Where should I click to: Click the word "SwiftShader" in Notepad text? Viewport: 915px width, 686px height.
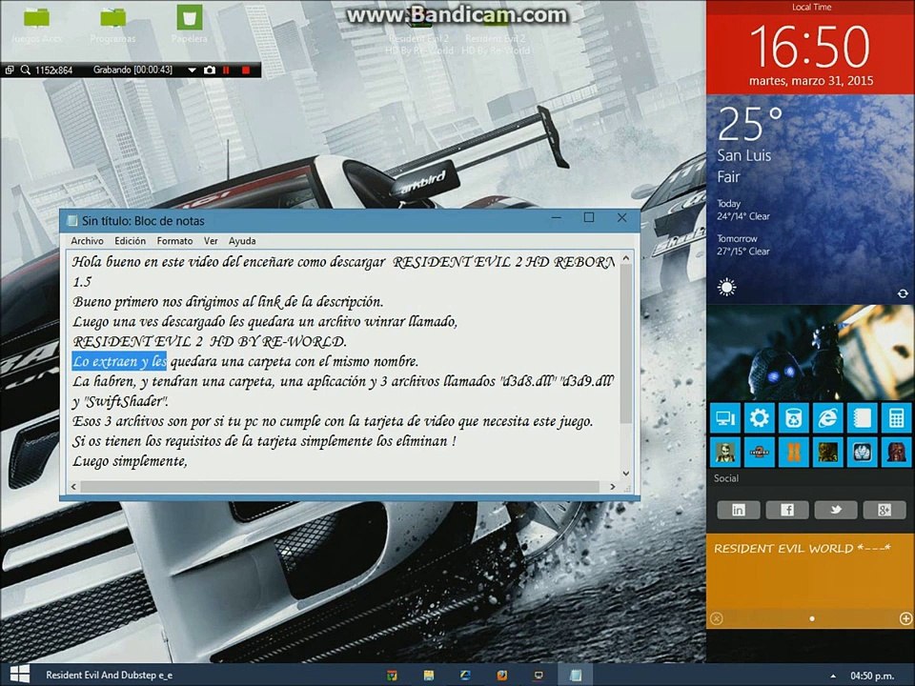click(126, 401)
